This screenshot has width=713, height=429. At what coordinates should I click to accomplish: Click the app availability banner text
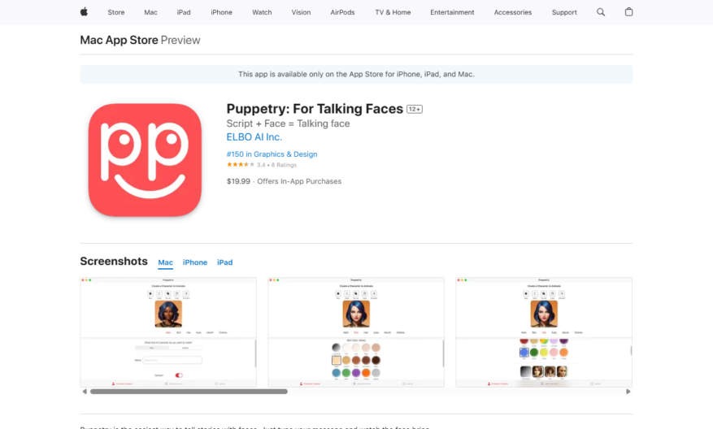[356, 74]
